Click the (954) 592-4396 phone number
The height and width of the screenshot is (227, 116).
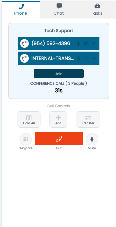point(51,43)
